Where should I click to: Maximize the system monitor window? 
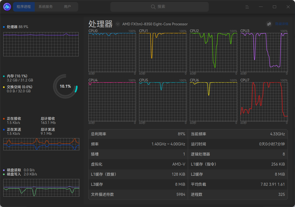(275, 7)
